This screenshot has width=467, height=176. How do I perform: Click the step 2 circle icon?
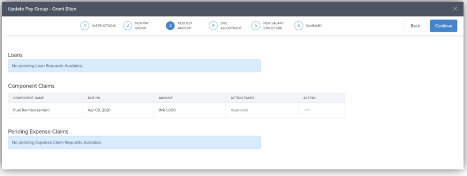click(x=128, y=26)
